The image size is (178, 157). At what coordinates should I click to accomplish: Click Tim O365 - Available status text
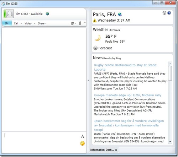[29, 14]
